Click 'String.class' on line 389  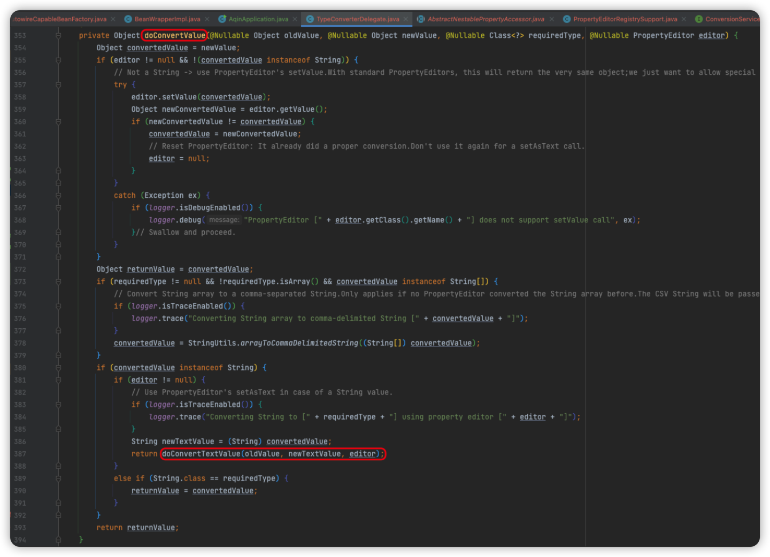click(179, 478)
